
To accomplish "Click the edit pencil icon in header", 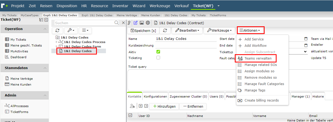I will (135, 23).
